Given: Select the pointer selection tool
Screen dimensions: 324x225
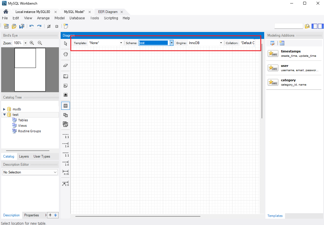Looking at the screenshot, I should pos(66,44).
